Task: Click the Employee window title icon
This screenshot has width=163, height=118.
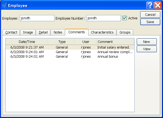Action: coord(4,5)
